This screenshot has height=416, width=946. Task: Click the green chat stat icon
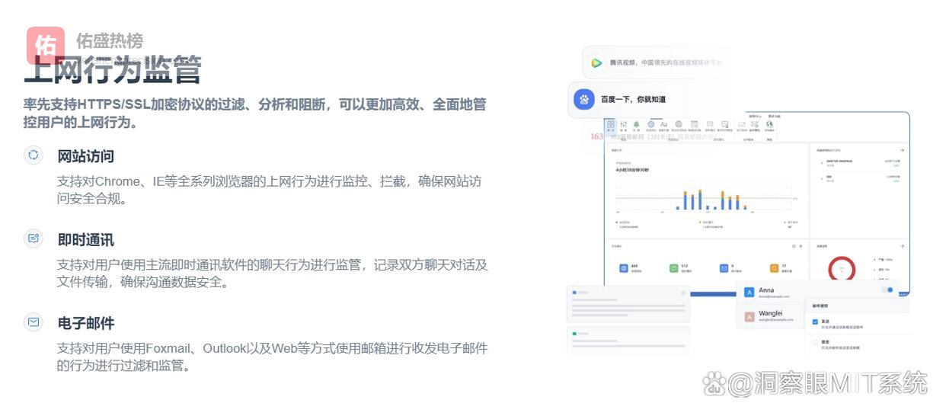[x=674, y=268]
